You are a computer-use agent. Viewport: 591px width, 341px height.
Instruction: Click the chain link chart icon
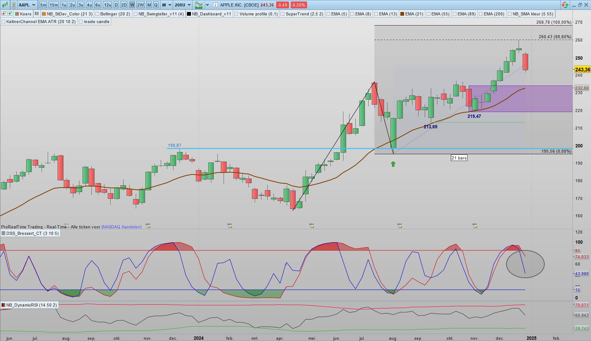(14, 5)
